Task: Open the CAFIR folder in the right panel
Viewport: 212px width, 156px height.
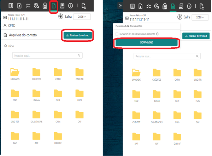Action: pyautogui.click(x=177, y=75)
